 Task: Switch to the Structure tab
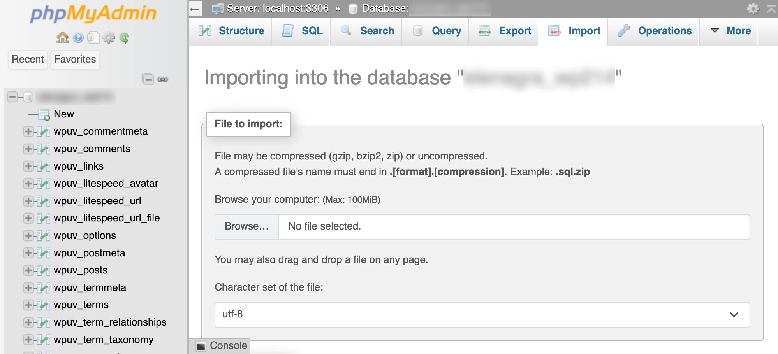[231, 31]
